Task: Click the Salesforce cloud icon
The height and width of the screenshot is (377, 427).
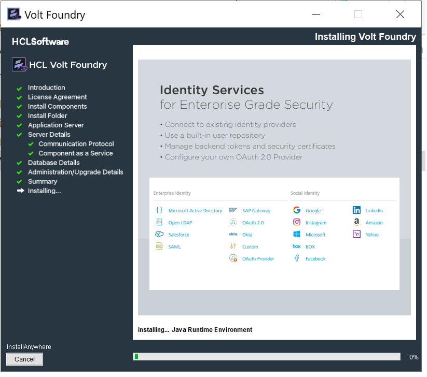Action: point(159,234)
